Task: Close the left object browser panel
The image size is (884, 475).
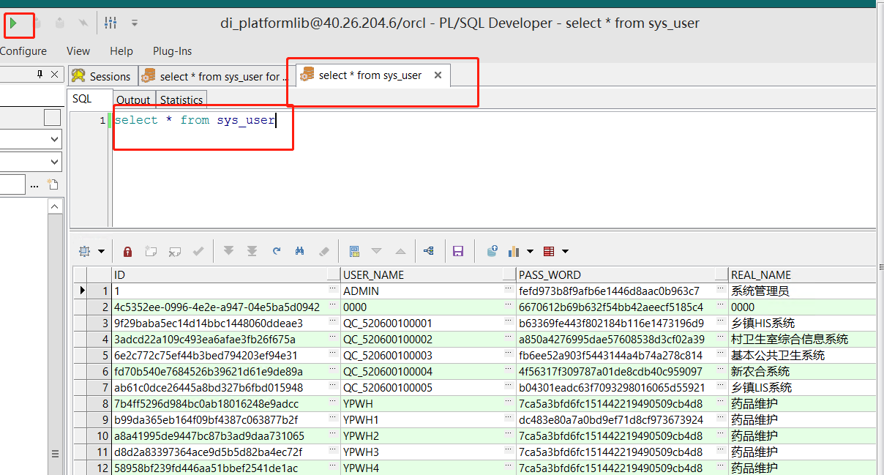Action: [55, 75]
